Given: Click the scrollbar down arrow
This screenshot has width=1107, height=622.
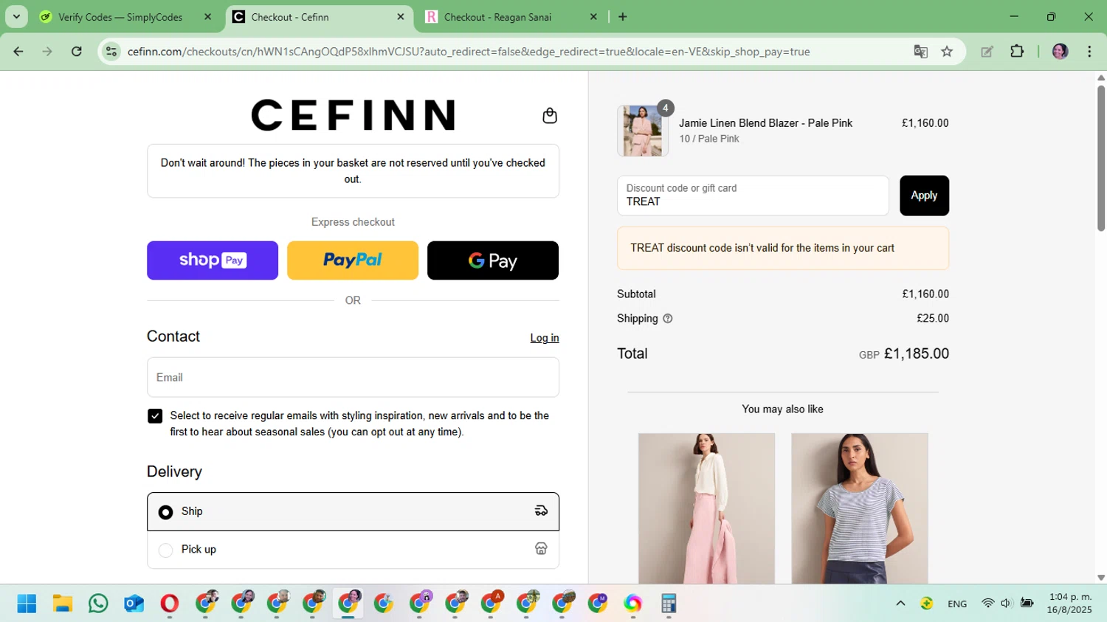Looking at the screenshot, I should click(x=1101, y=578).
